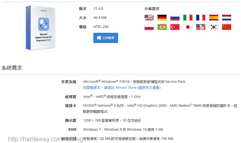Choose the Russian flag icon
The height and width of the screenshot is (143, 241).
[x=175, y=18]
